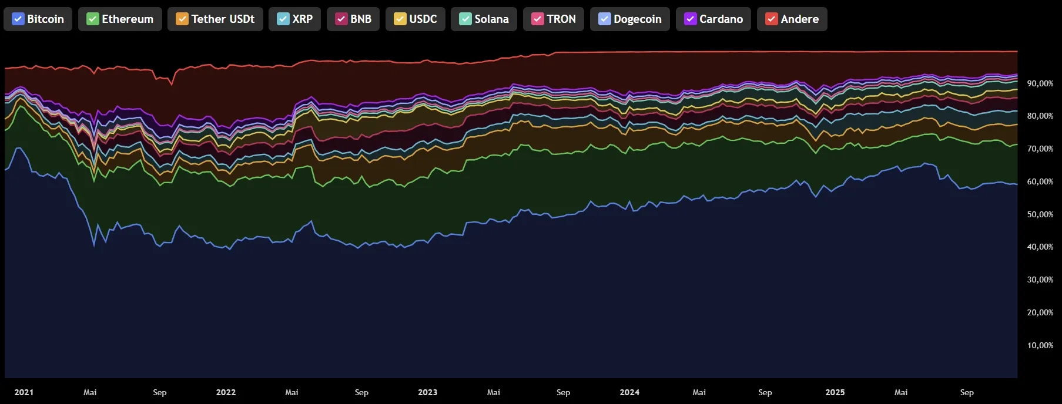Click the 2022 year marker on axis

[x=226, y=392]
